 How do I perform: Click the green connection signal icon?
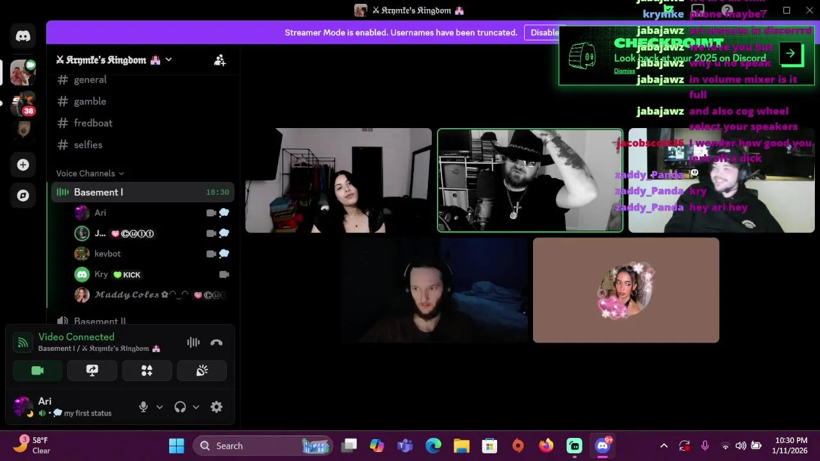(x=23, y=343)
